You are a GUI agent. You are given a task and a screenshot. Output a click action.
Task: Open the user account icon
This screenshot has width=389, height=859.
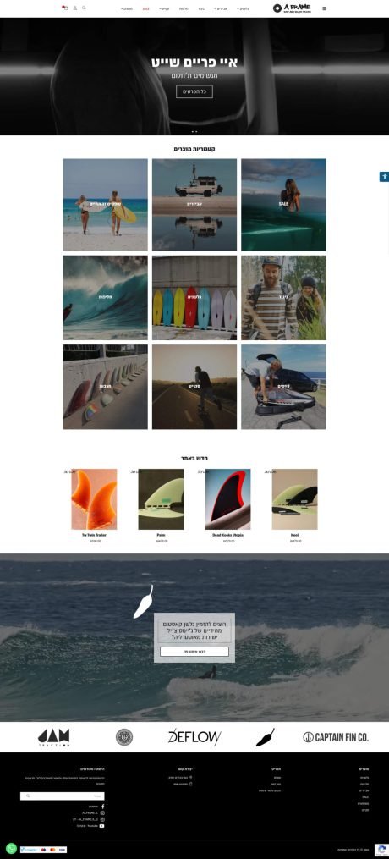(75, 8)
